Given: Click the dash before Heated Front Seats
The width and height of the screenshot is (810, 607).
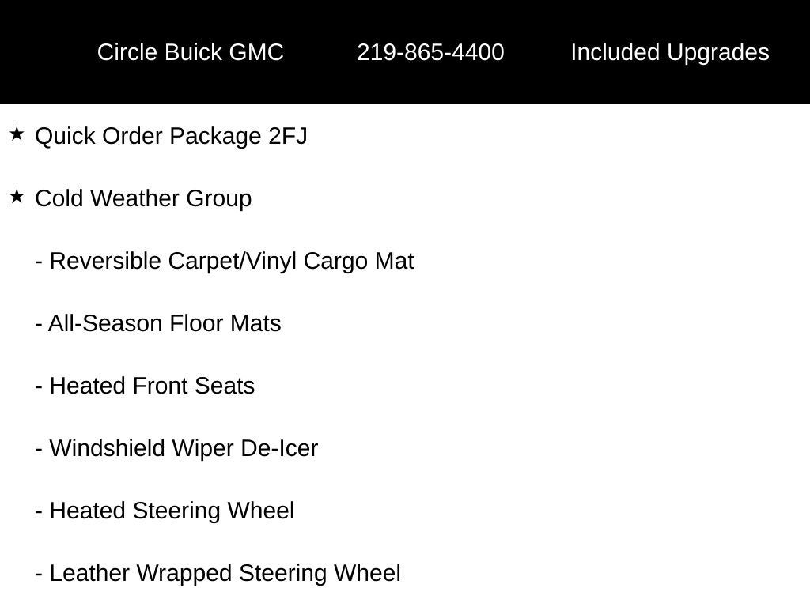Looking at the screenshot, I should [x=39, y=387].
